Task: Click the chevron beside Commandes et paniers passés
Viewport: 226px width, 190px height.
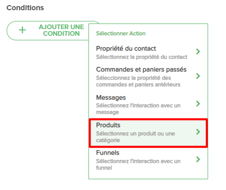Action: tap(198, 76)
